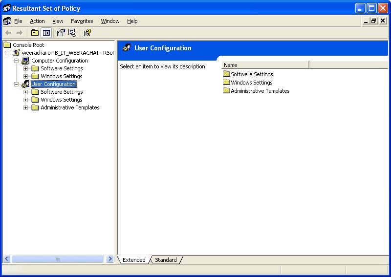Open the File menu

18,21
